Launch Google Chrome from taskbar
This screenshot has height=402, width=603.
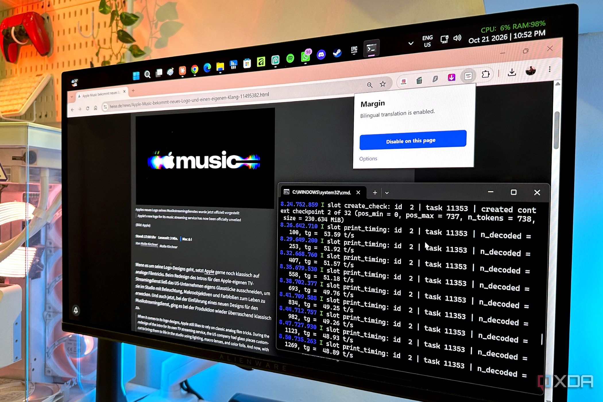195,69
